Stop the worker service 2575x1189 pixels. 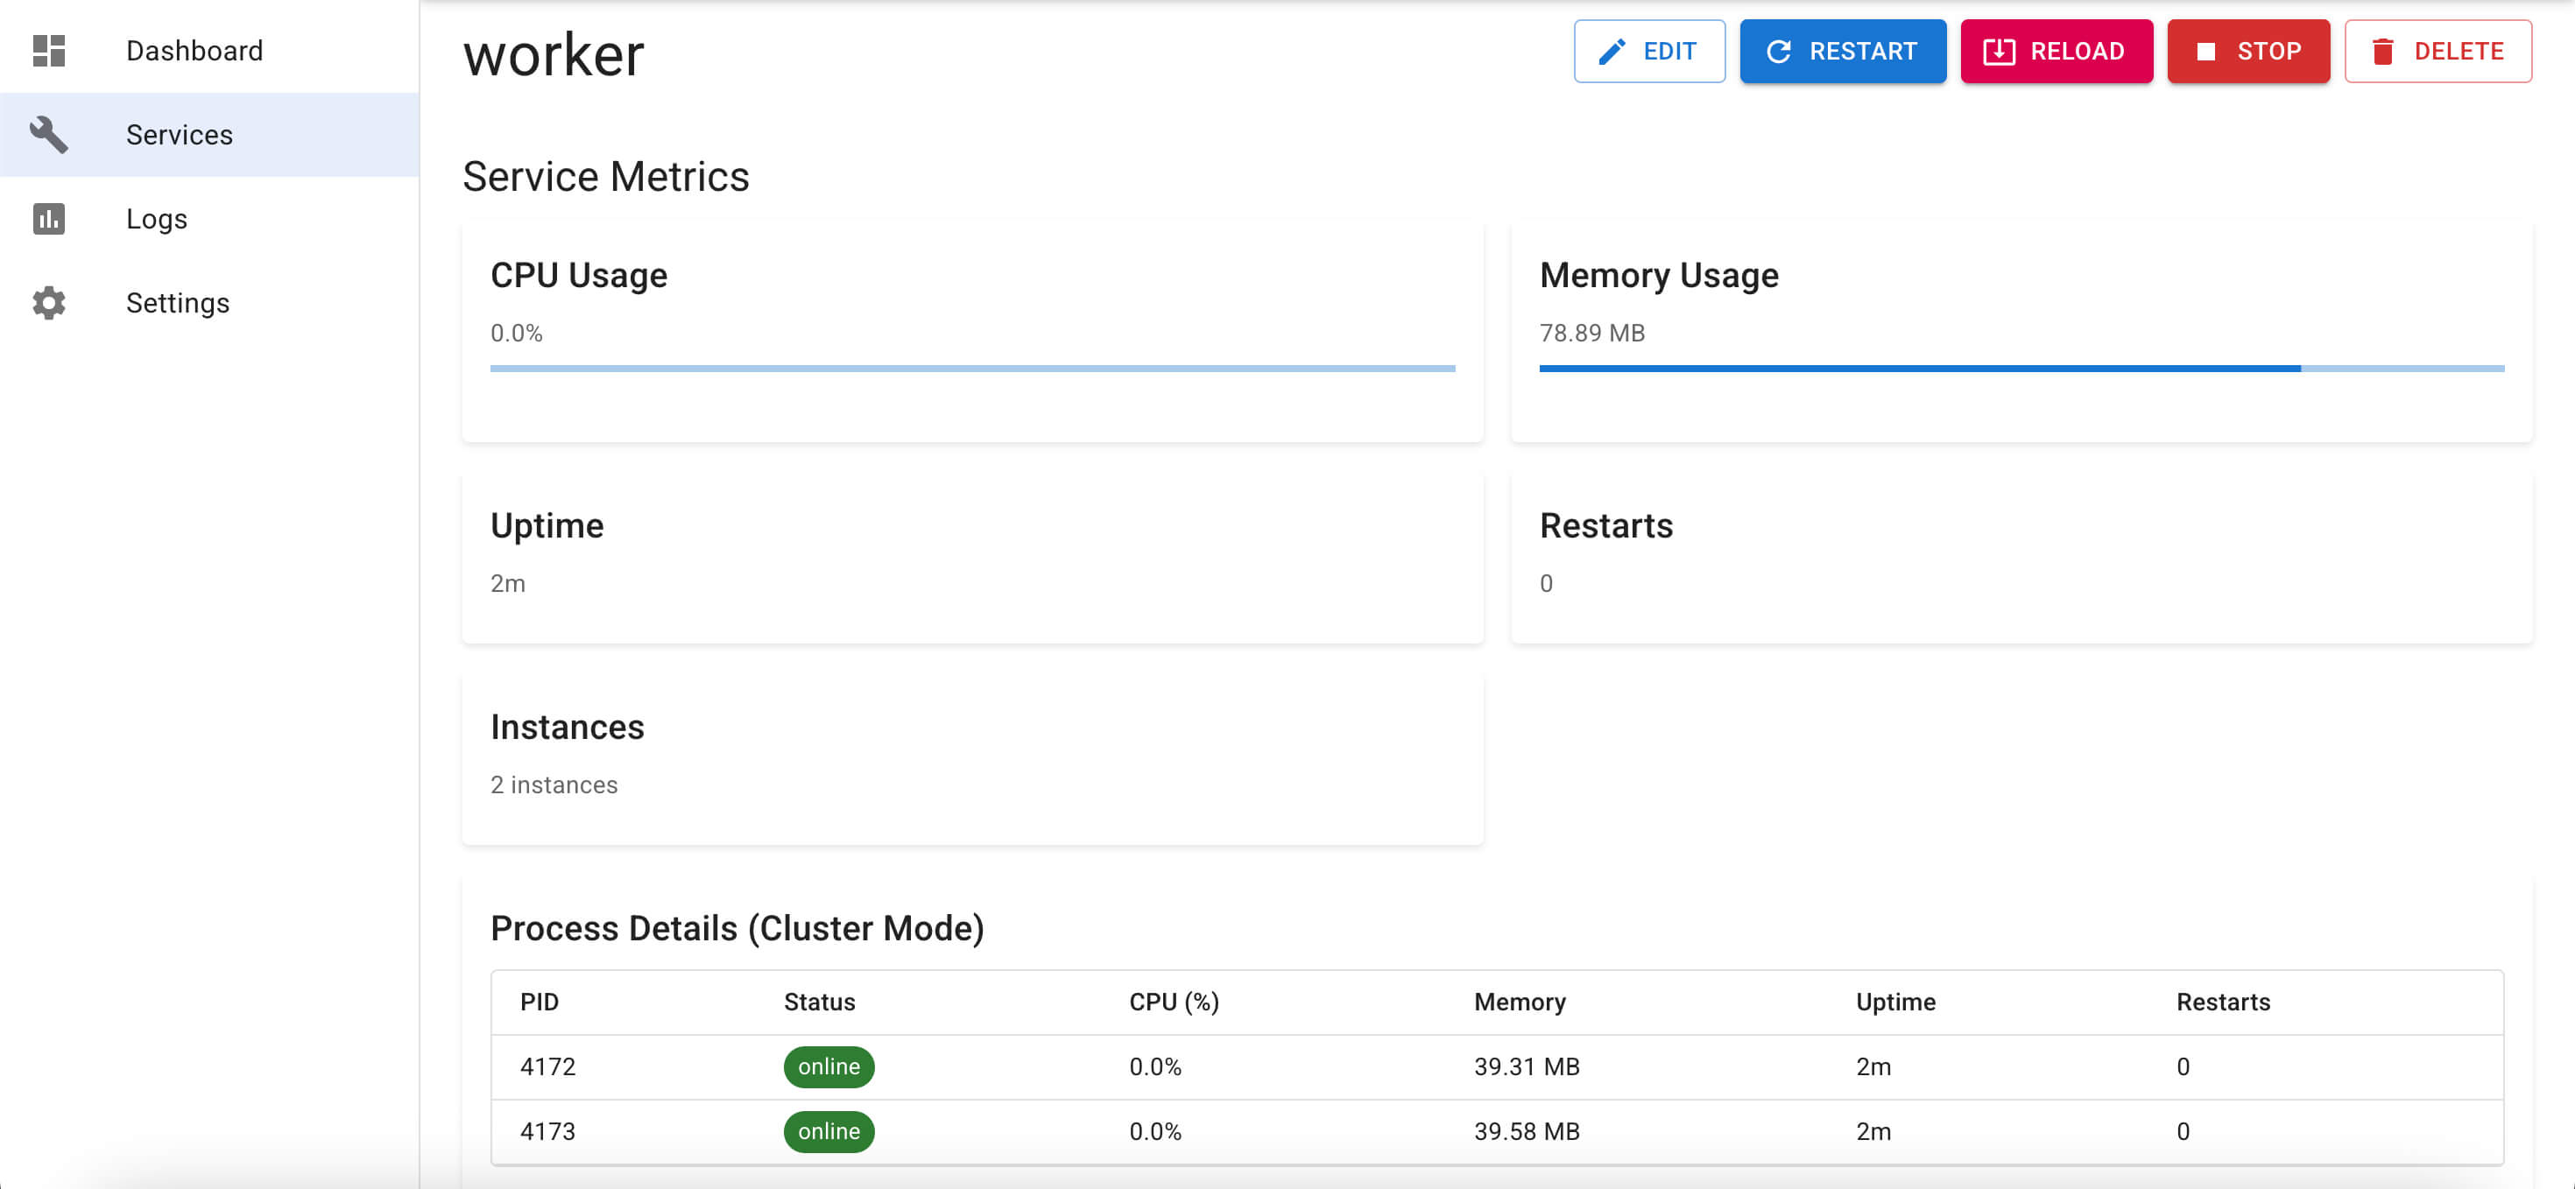[2248, 51]
